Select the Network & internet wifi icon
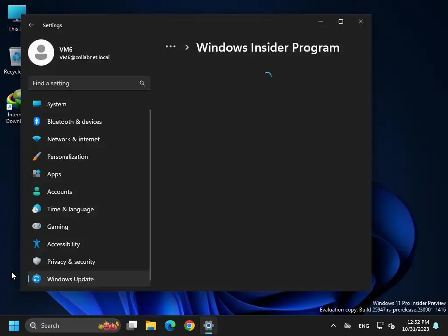The width and height of the screenshot is (448, 336). click(37, 139)
